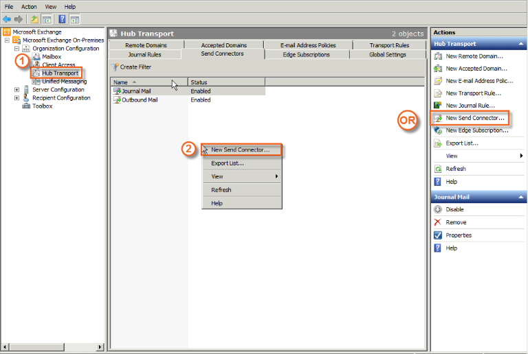The image size is (528, 354).
Task: Click Help under Hub Transport actions
Action: tap(451, 182)
